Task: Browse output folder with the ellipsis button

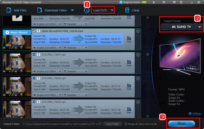Action: (100, 124)
